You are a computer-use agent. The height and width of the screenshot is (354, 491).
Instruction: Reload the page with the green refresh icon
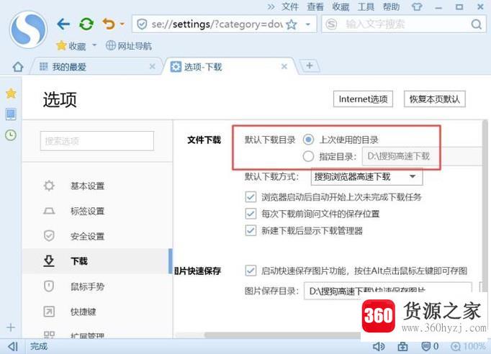[x=86, y=24]
